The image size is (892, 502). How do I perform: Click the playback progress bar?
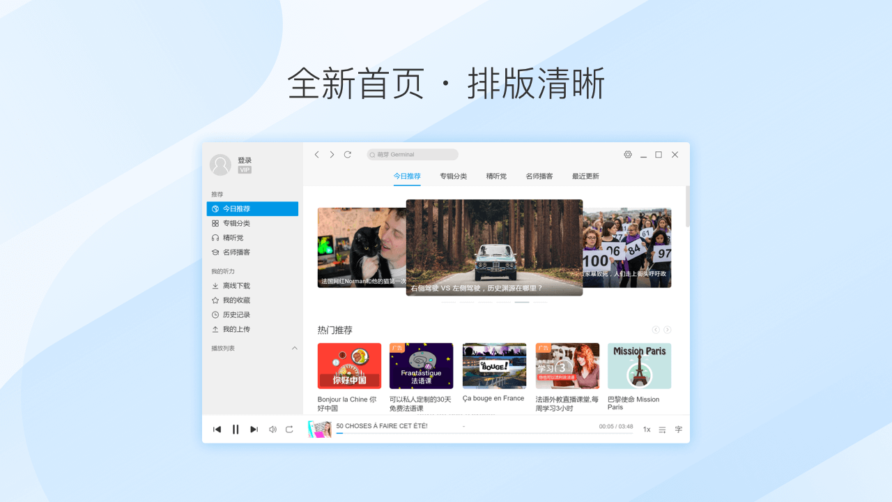point(484,433)
